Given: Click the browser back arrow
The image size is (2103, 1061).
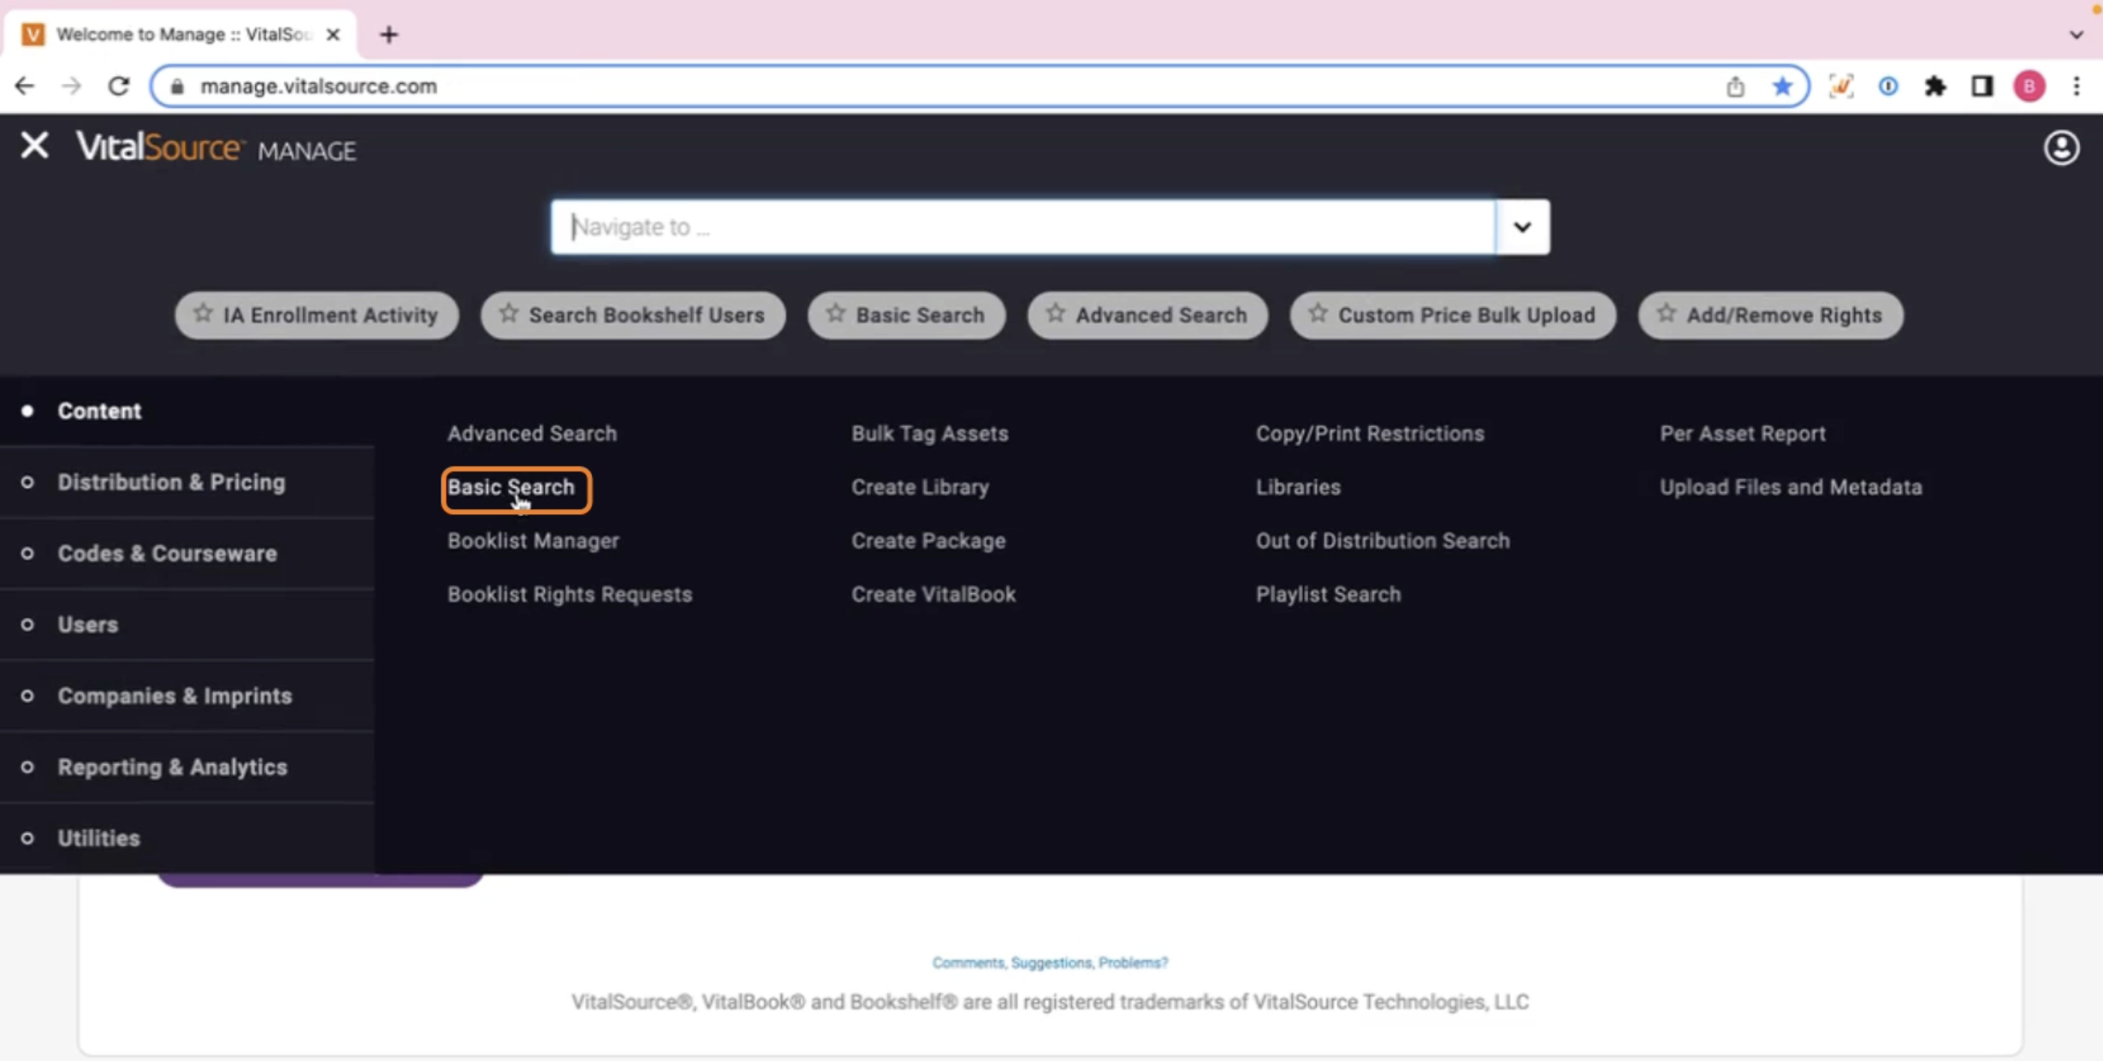Looking at the screenshot, I should (25, 86).
